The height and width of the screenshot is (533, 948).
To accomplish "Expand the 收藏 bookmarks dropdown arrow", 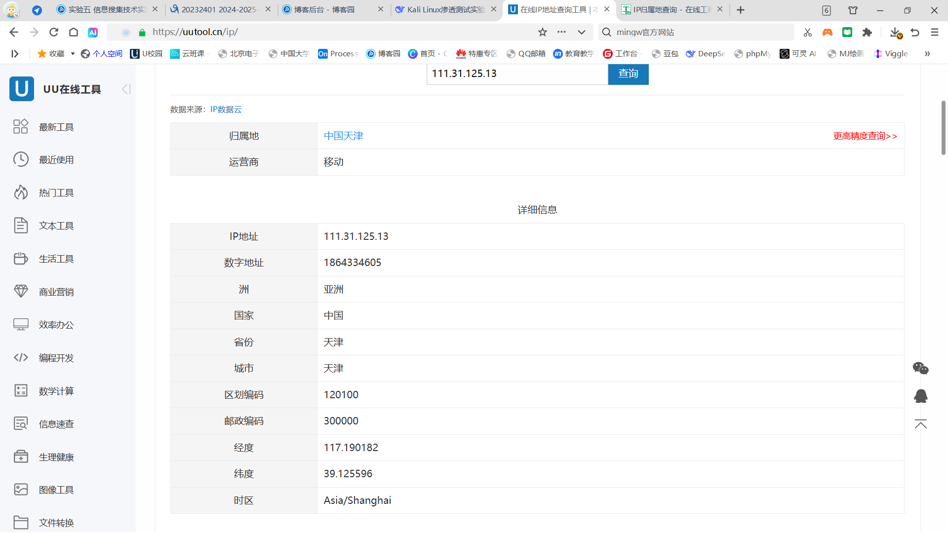I will click(x=73, y=53).
